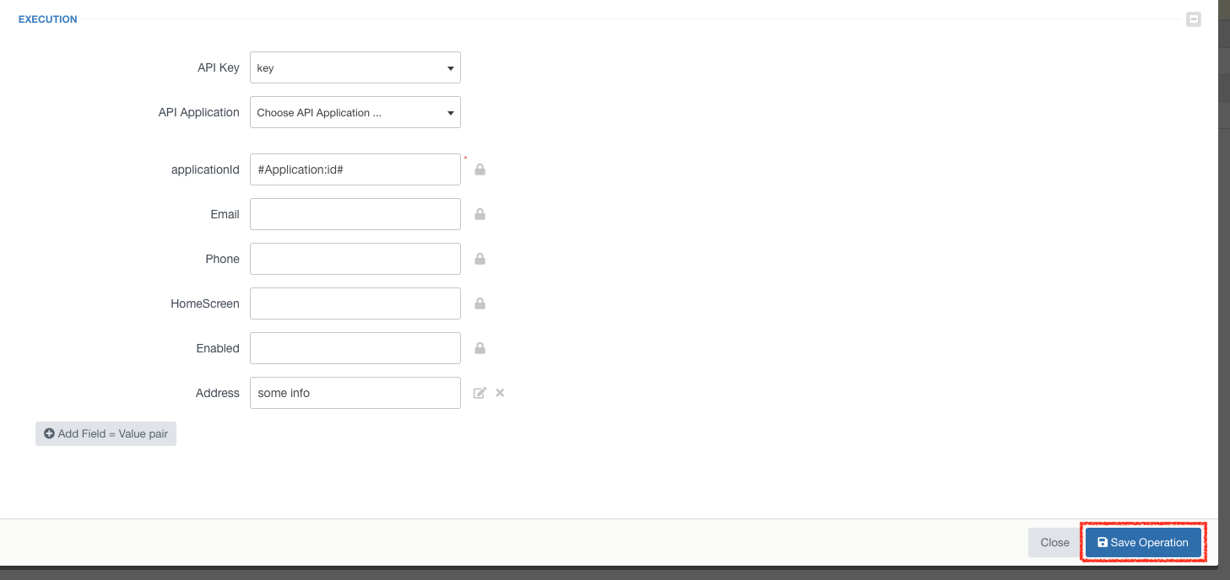Add a Field = Value pair
The width and height of the screenshot is (1230, 580).
106,433
